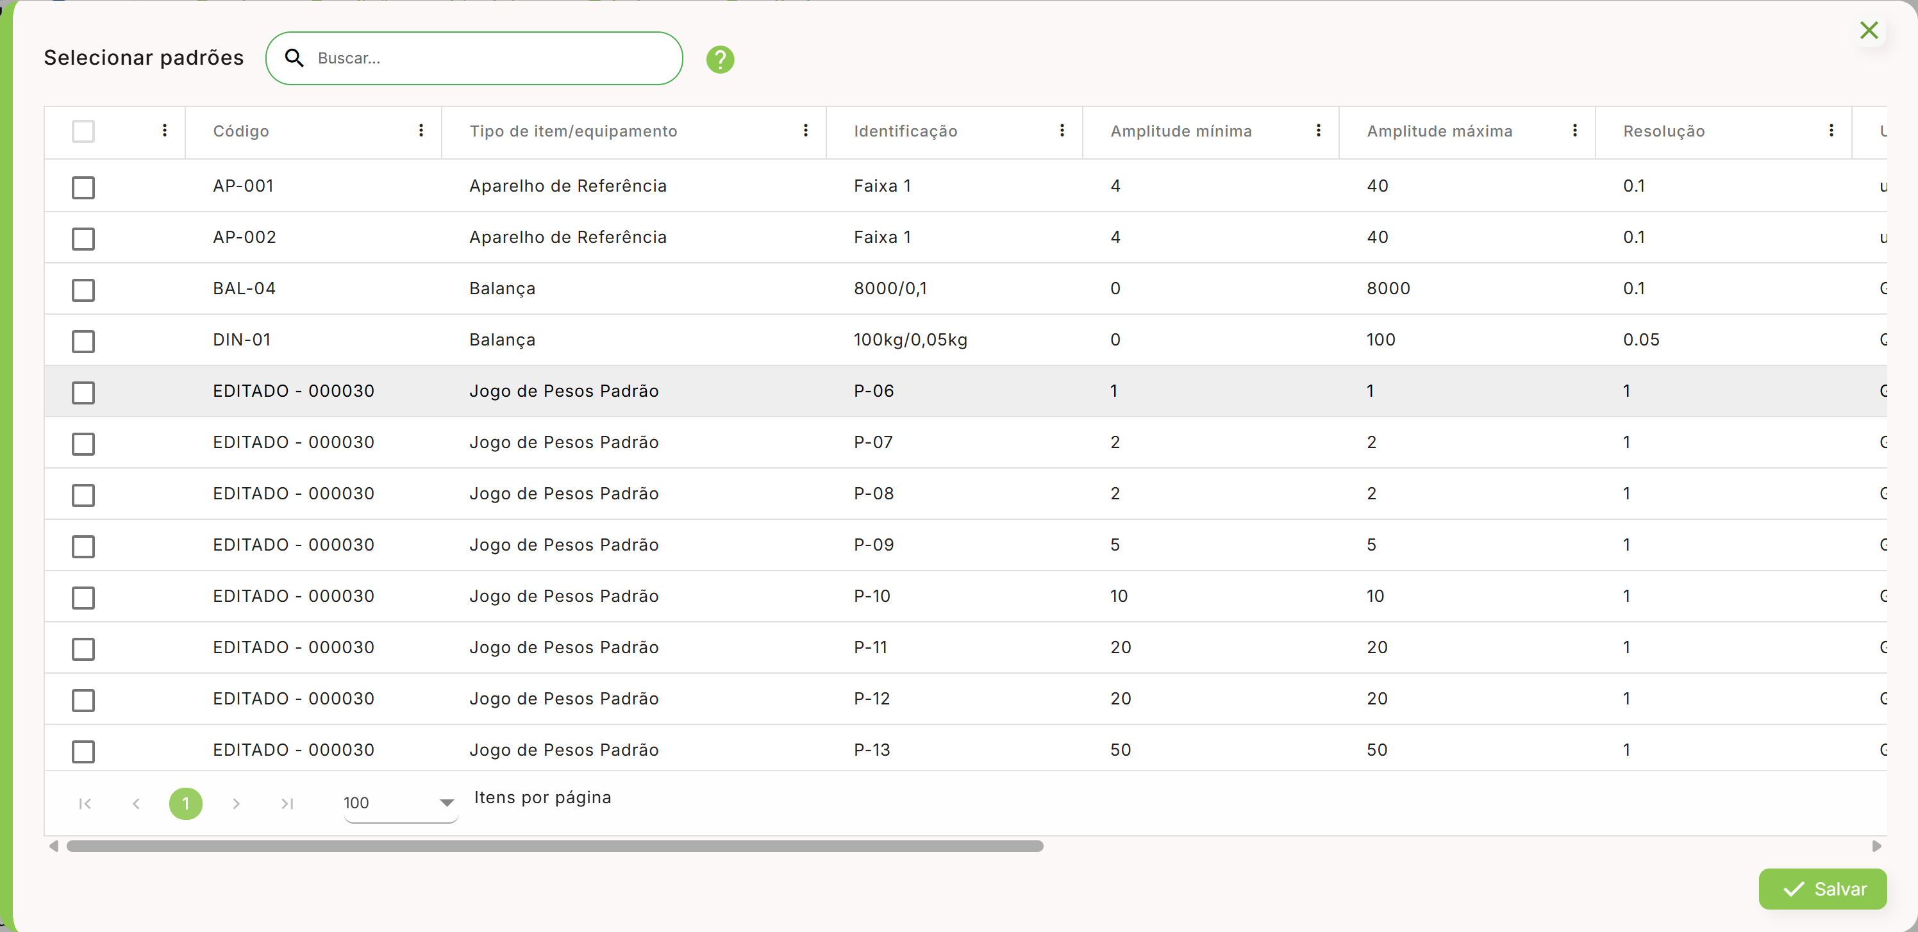Click the 8000/0,1 identification cell
This screenshot has height=932, width=1918.
click(890, 289)
